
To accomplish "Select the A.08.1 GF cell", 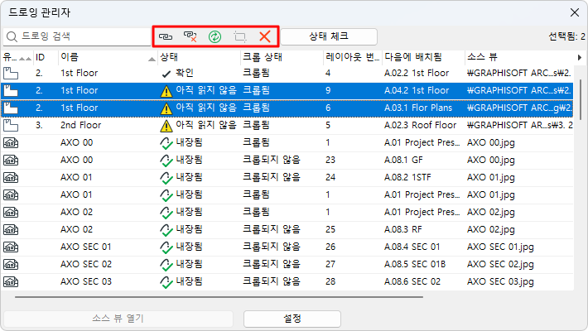I will [403, 160].
